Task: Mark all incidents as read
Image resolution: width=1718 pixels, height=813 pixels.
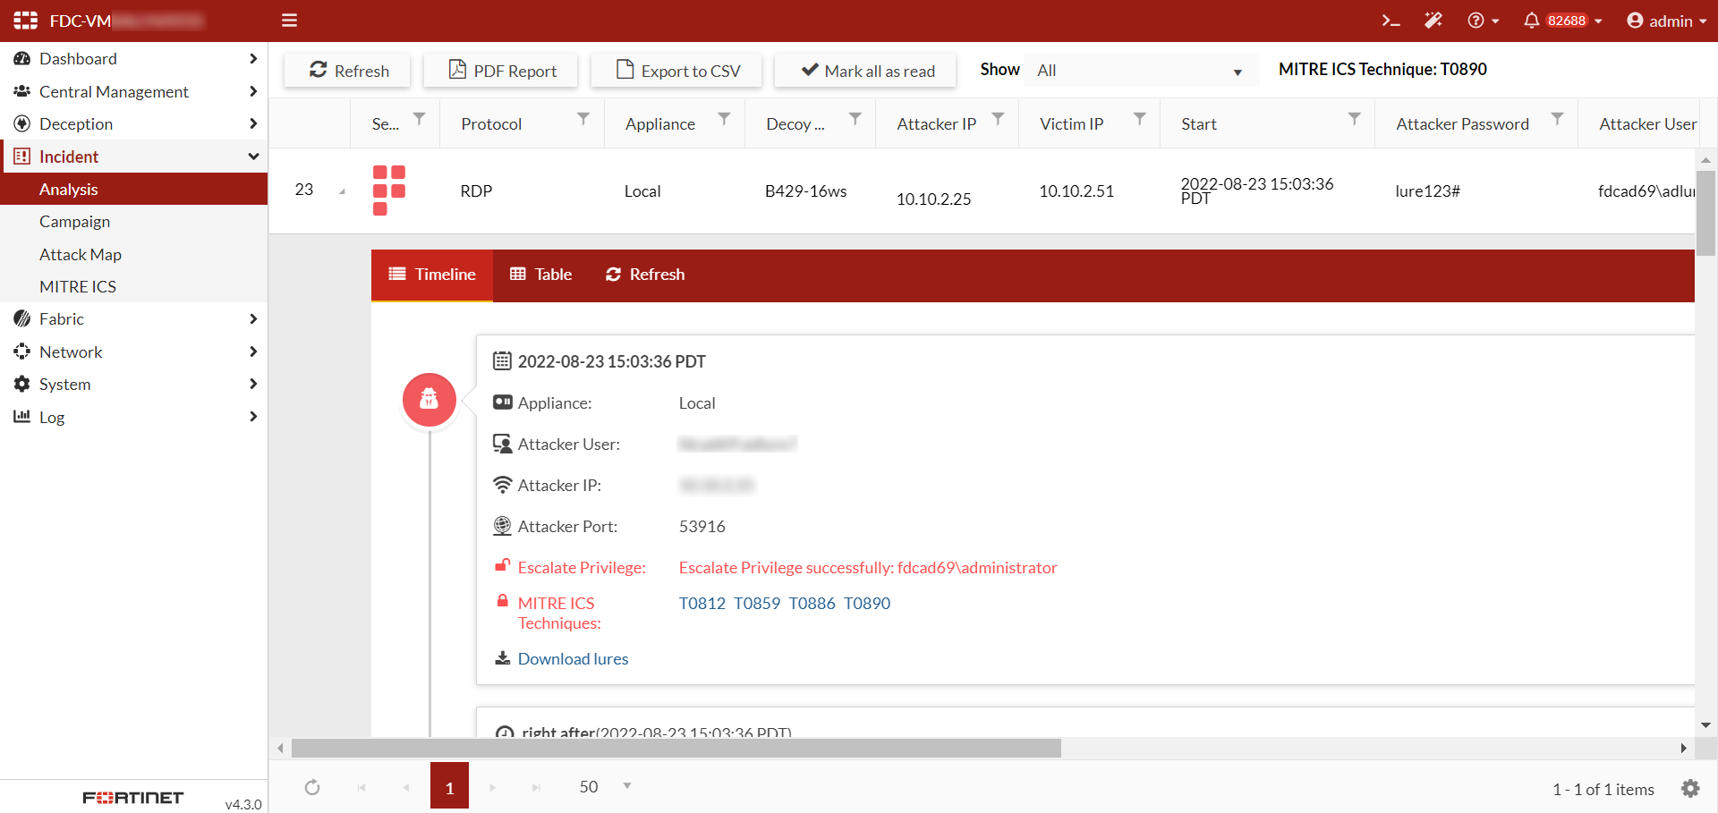Action: [866, 71]
